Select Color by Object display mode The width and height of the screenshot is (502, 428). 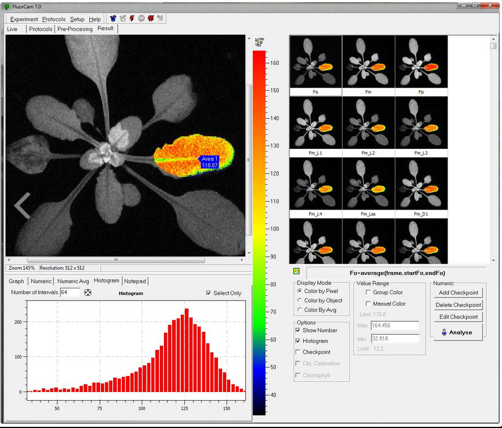pos(300,301)
